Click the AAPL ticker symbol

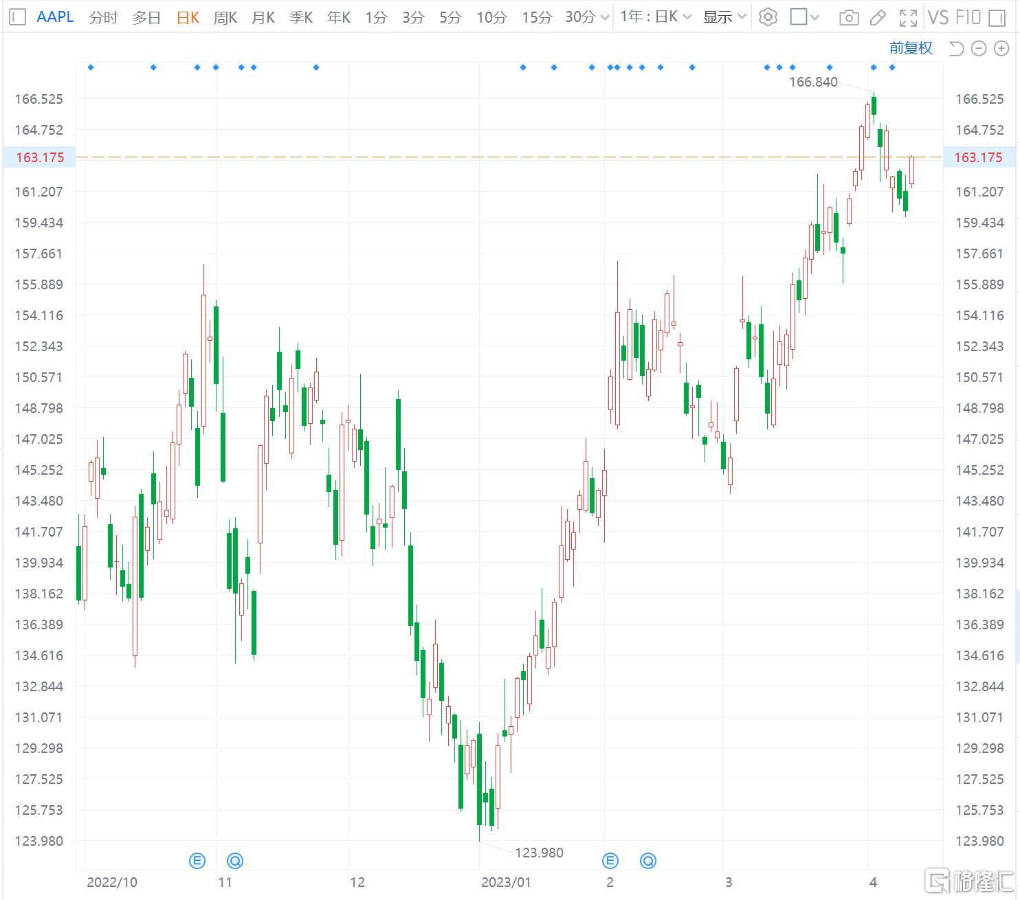[x=55, y=17]
